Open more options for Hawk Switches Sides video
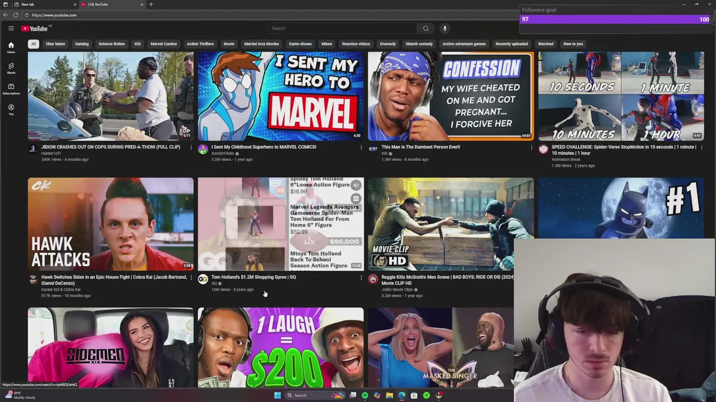Image resolution: width=716 pixels, height=402 pixels. 191,277
